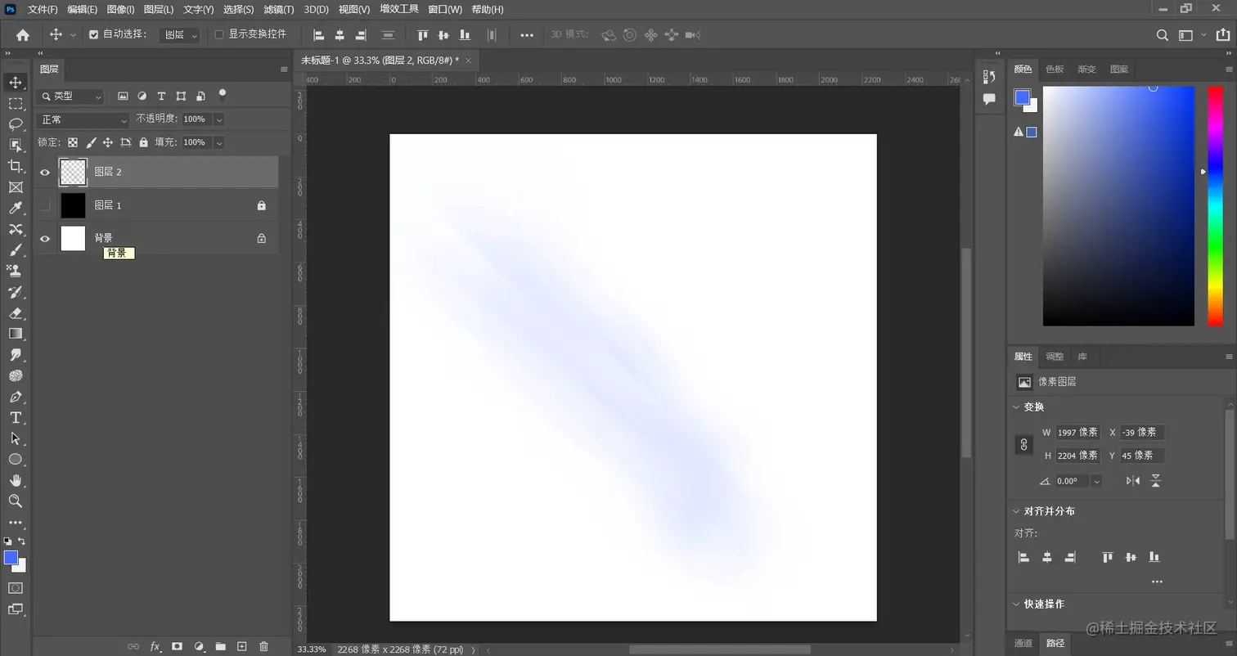Open the 滤镜 menu
Image resolution: width=1237 pixels, height=656 pixels.
[277, 9]
